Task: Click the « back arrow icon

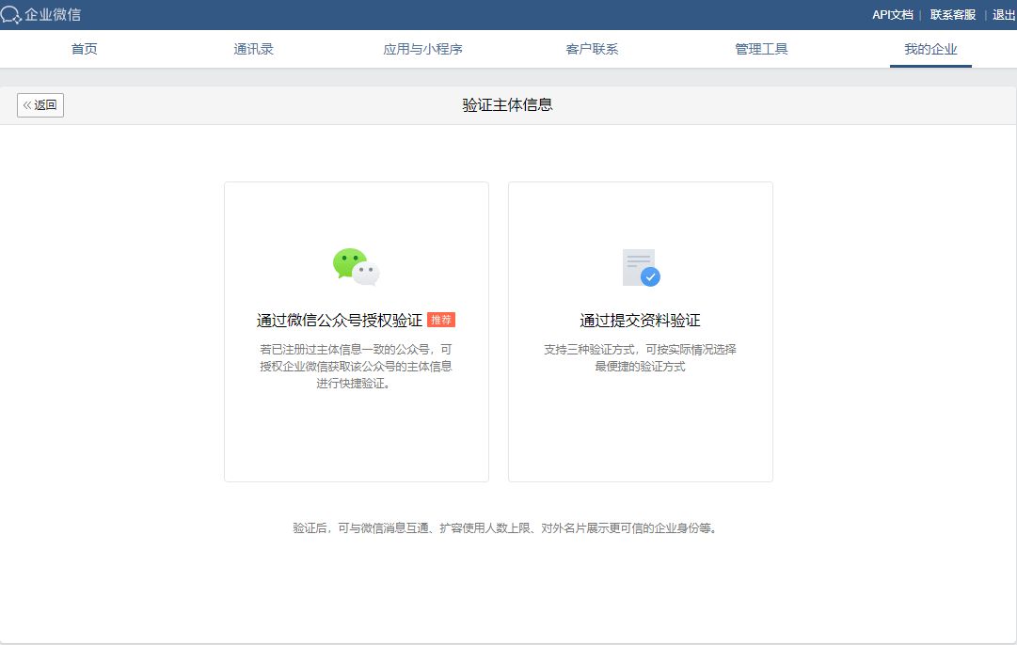Action: pos(27,105)
